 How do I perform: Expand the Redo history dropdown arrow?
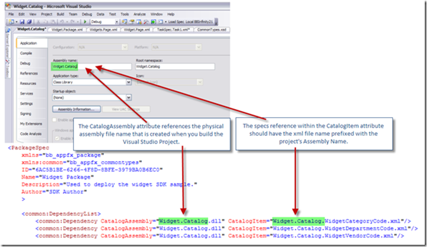78,22
